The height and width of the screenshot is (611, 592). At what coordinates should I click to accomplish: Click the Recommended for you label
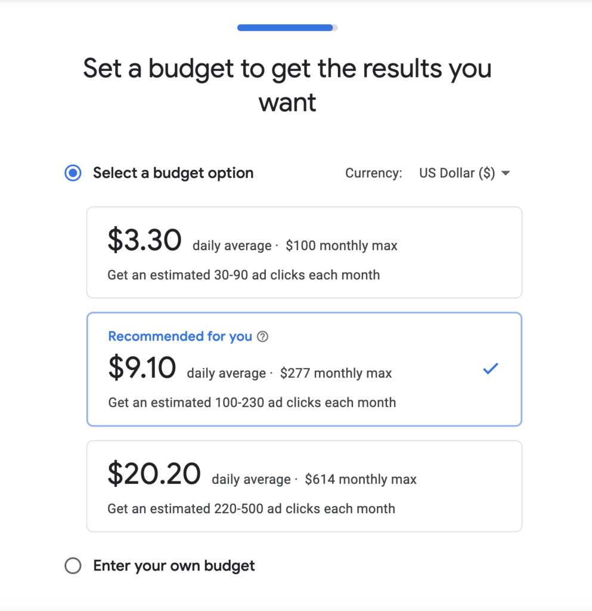tap(180, 337)
